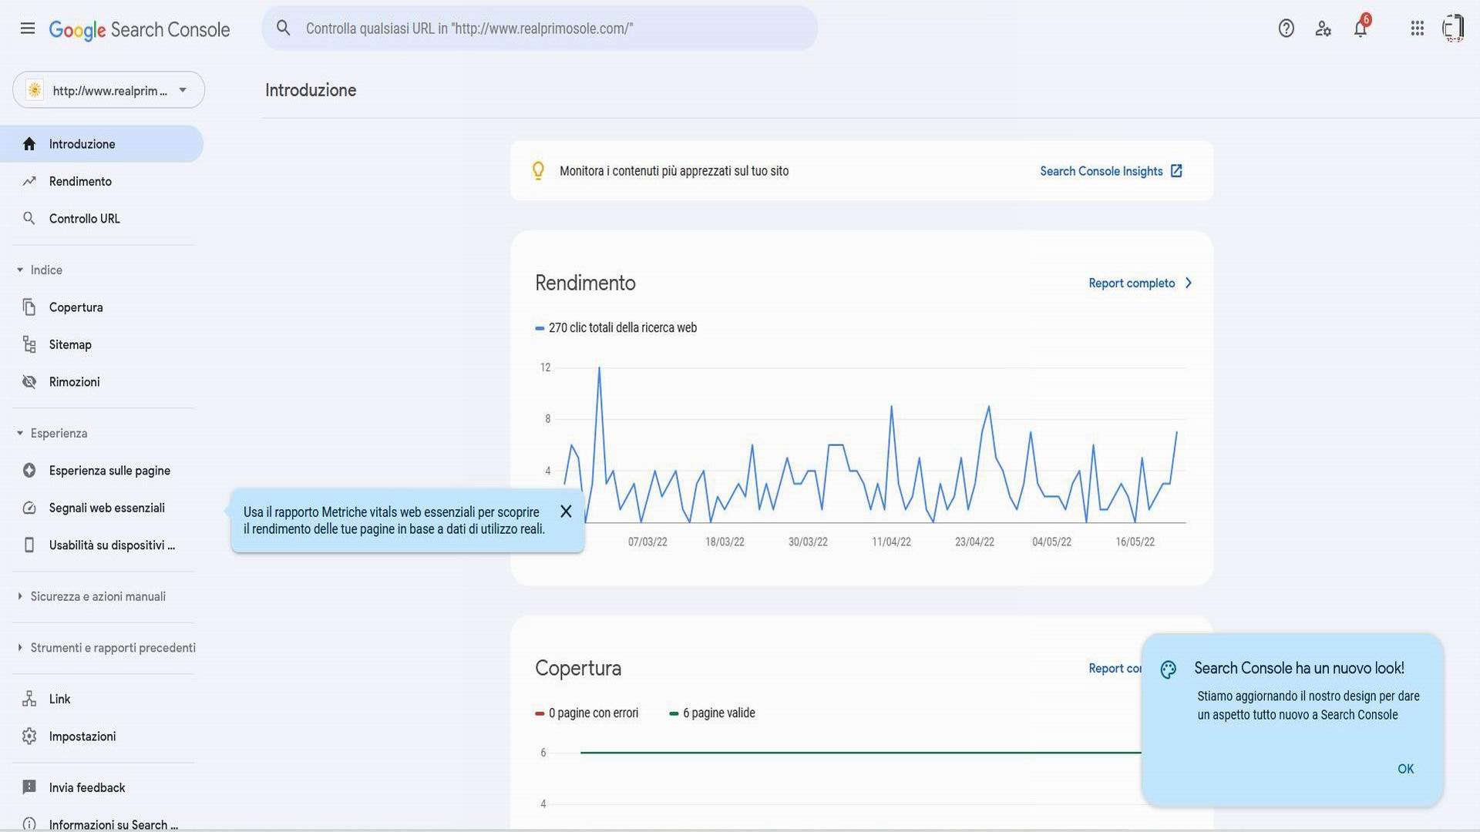Screen dimensions: 1480x832
Task: Click the Informazioni su Search info icon
Action: [29, 824]
